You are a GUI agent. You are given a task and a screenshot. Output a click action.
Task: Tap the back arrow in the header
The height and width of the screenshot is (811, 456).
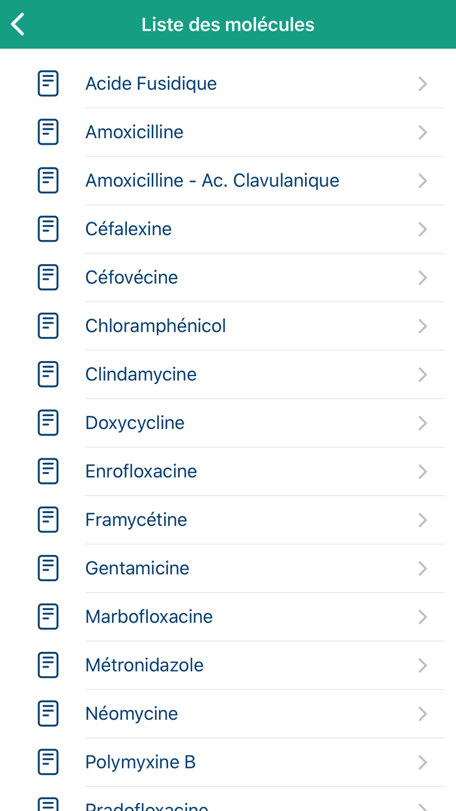coord(17,24)
